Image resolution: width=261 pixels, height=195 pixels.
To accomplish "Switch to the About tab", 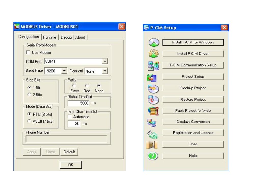I will point(80,37).
